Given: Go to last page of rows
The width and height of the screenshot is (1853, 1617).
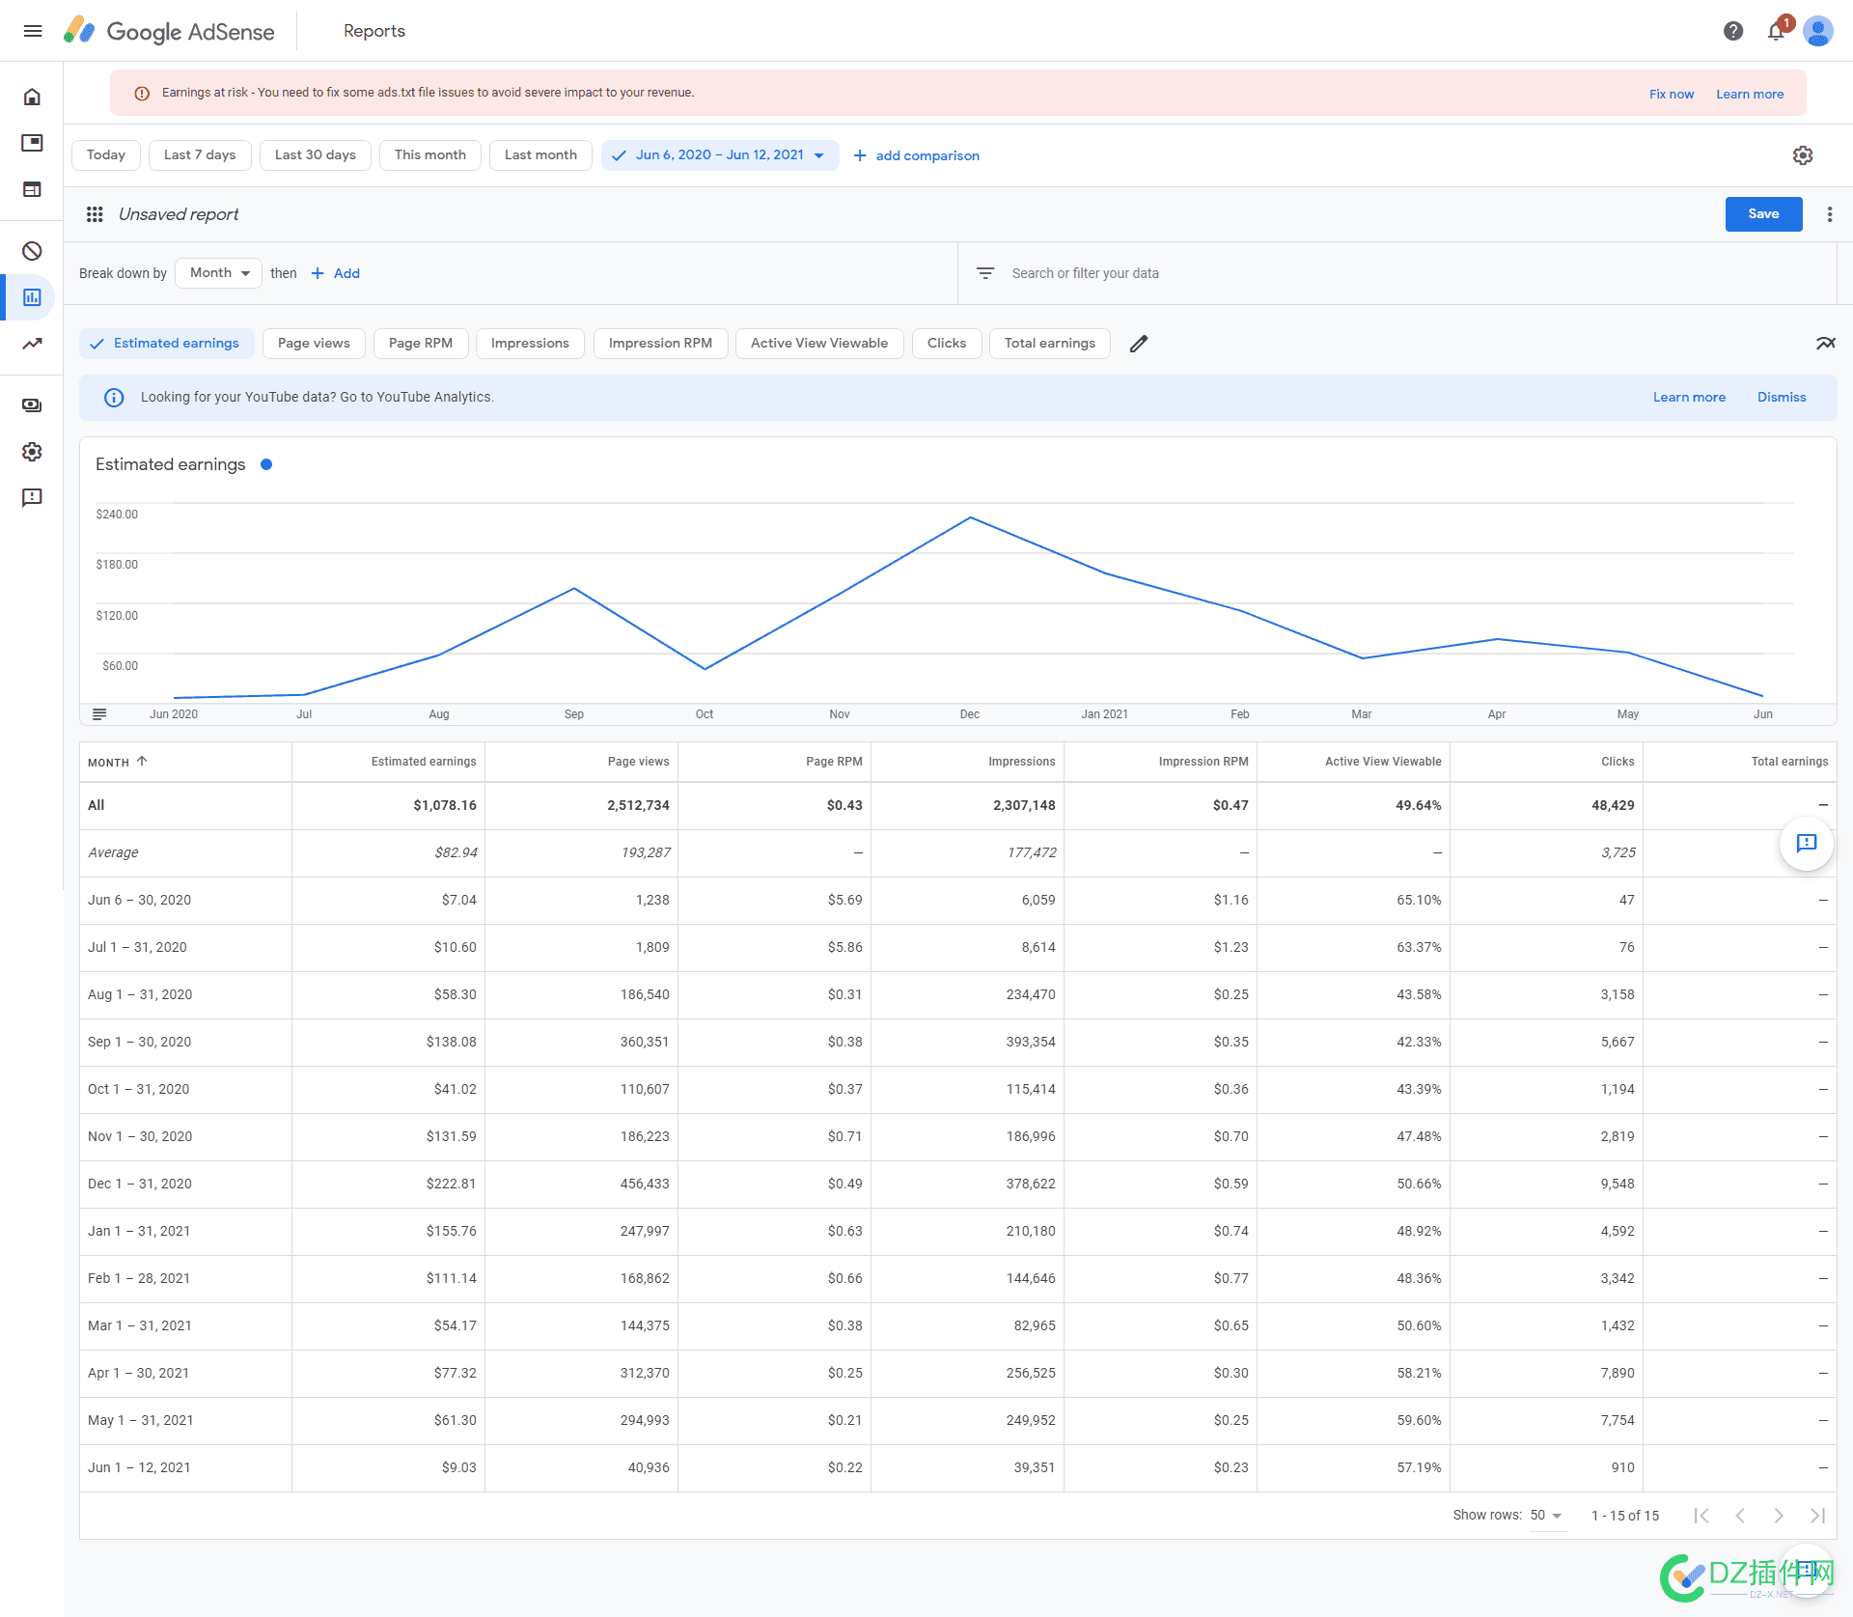Looking at the screenshot, I should coord(1817,1516).
